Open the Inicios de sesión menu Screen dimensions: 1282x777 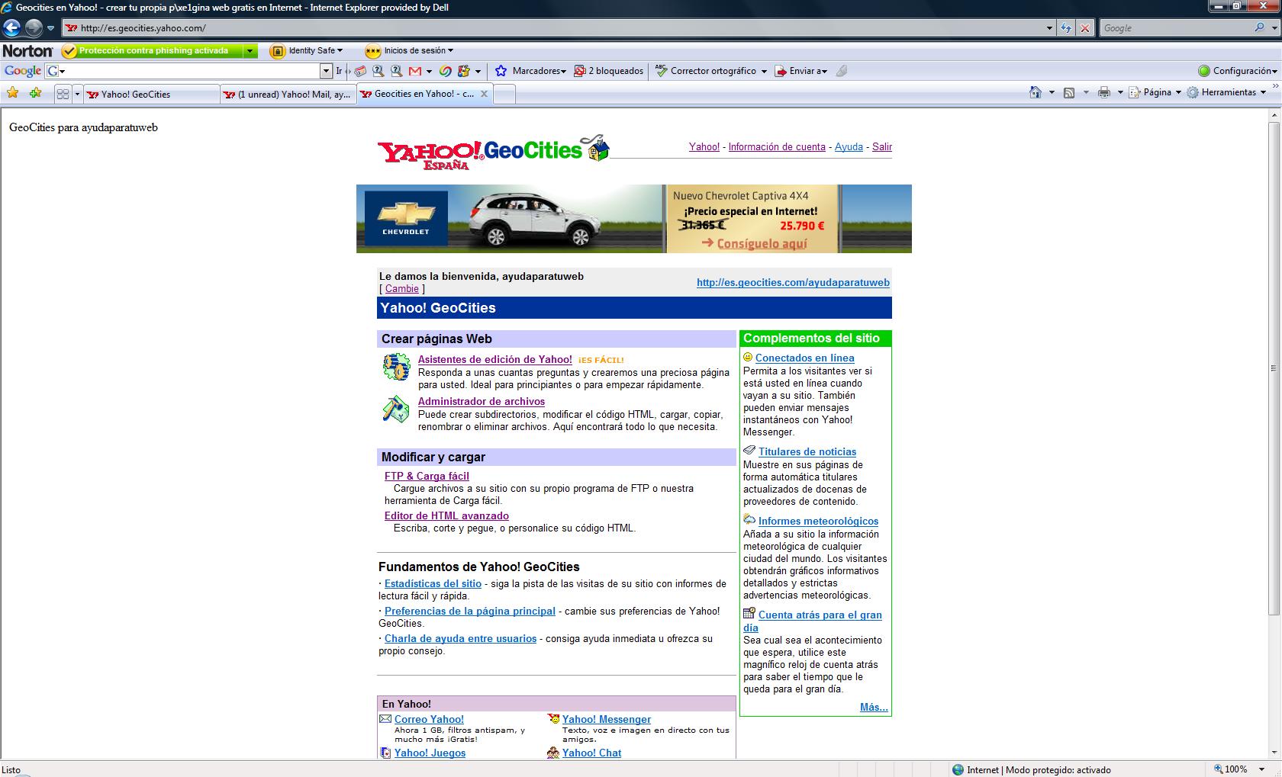click(410, 51)
